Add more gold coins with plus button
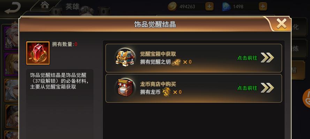 tap(209, 7)
